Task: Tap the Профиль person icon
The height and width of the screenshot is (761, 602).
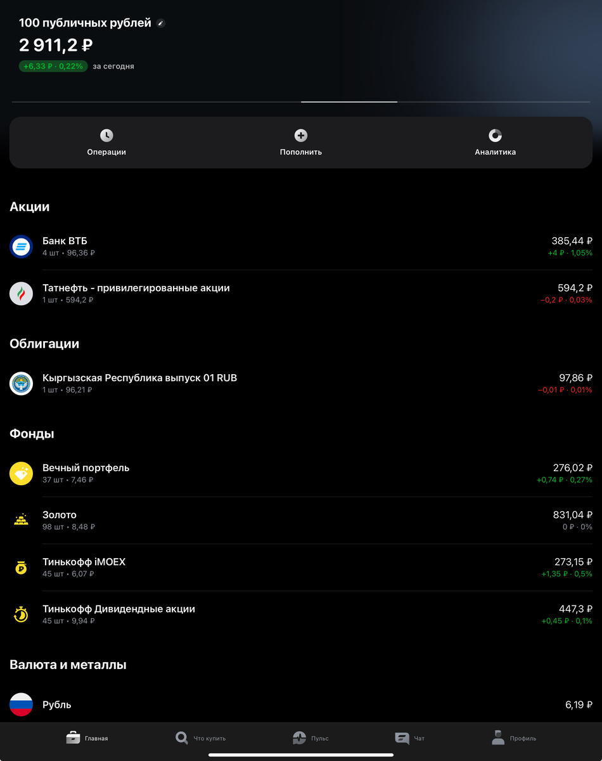Action: click(x=498, y=737)
